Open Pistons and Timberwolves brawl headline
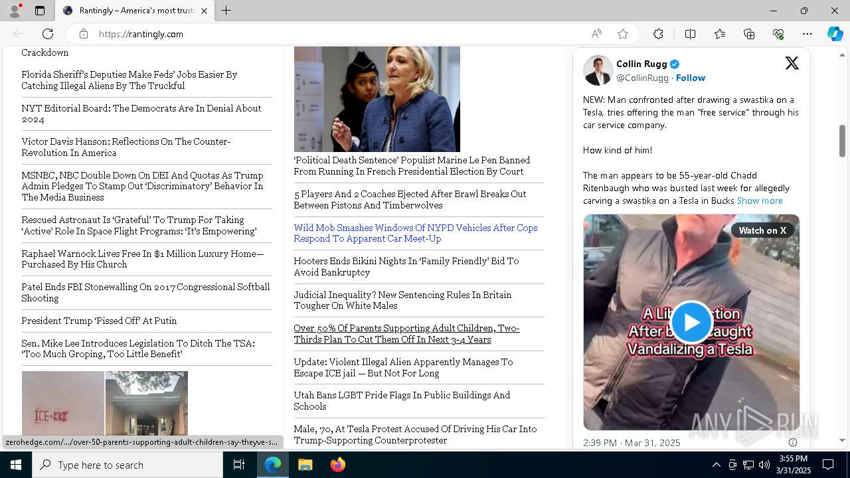 point(410,199)
